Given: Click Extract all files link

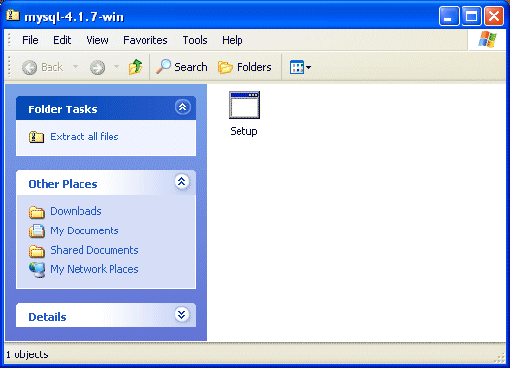Looking at the screenshot, I should (84, 137).
